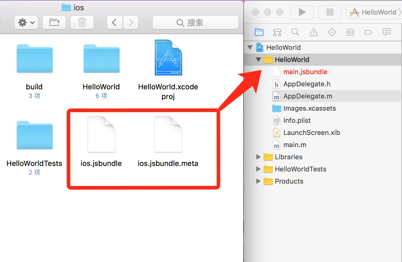The width and height of the screenshot is (402, 262).
Task: Open the HelloWorld scheme selector
Action: click(374, 12)
